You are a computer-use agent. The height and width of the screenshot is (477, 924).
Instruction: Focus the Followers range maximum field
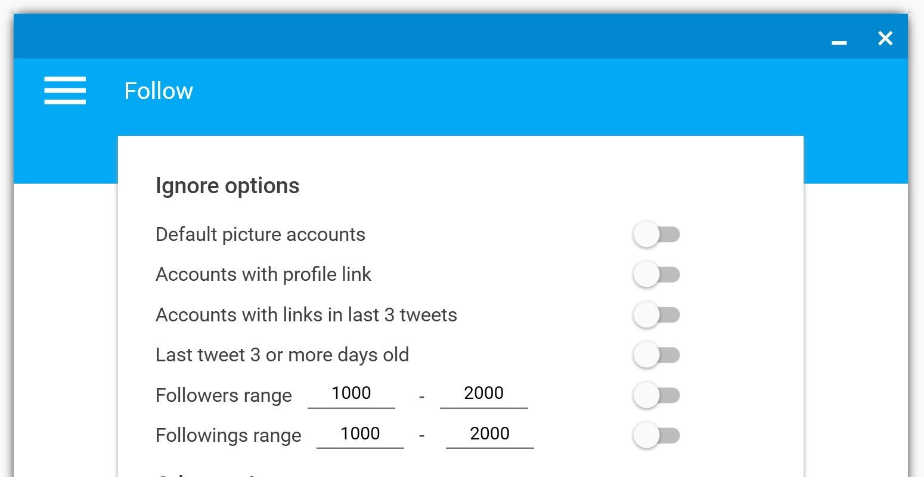tap(483, 394)
